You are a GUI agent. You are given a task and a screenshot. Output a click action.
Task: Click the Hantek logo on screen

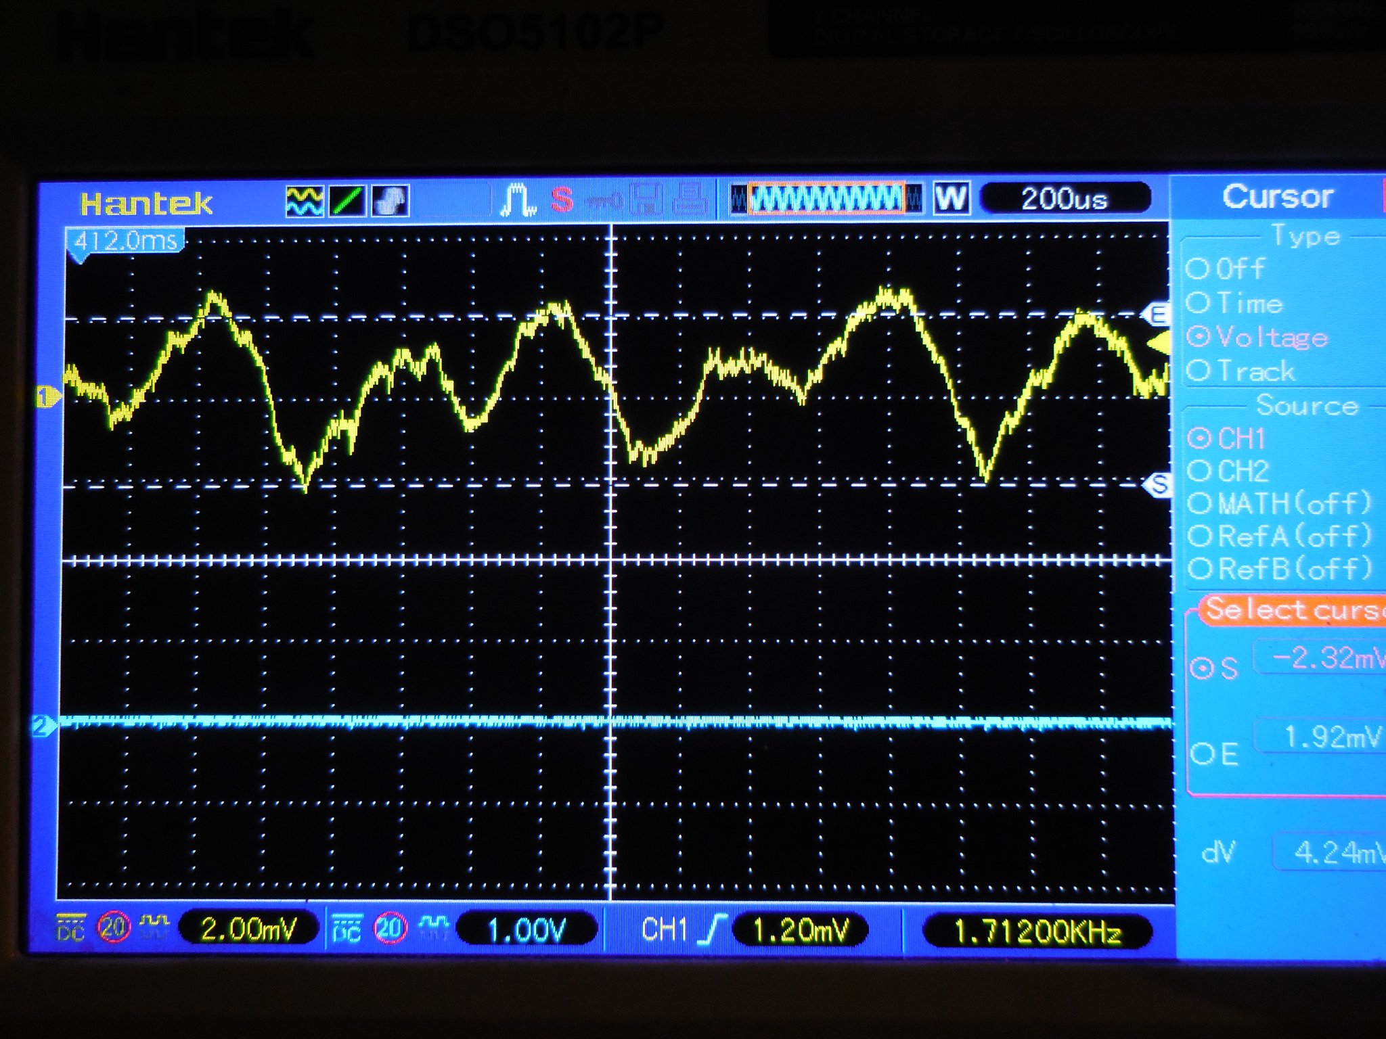pos(146,204)
